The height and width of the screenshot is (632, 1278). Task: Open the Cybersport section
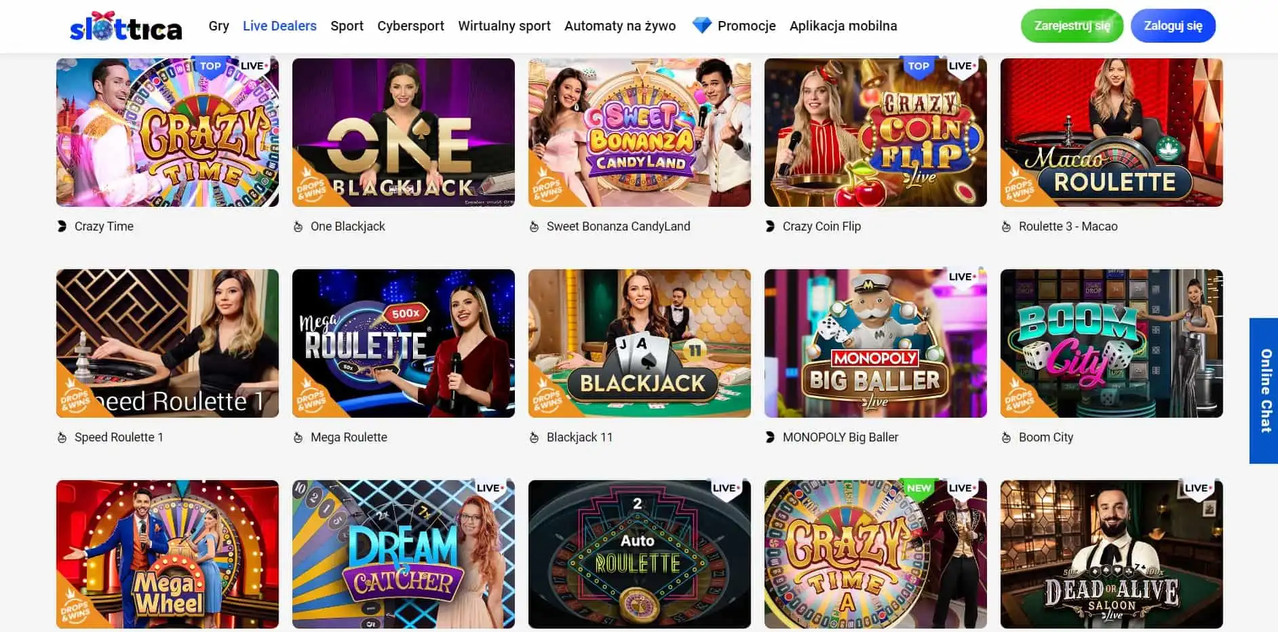pos(410,26)
